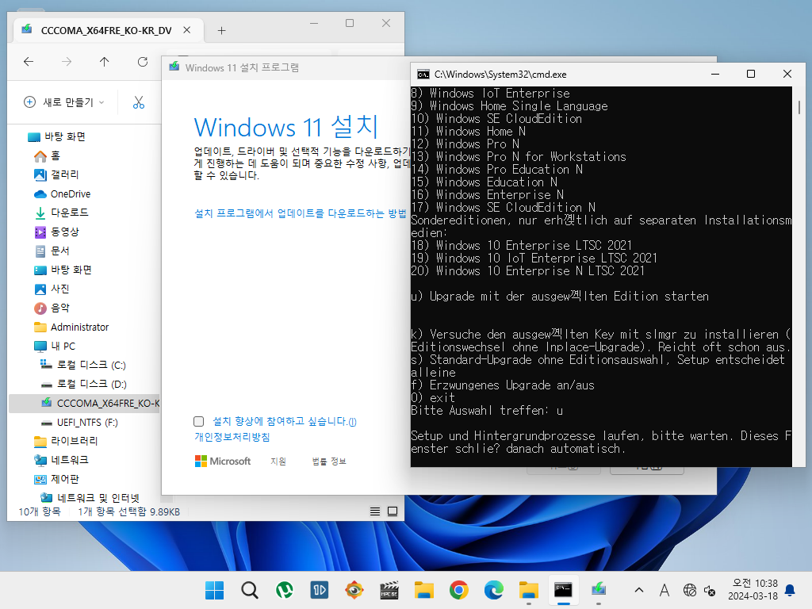The image size is (812, 609).
Task: Launch Google Chrome from taskbar
Action: [459, 590]
